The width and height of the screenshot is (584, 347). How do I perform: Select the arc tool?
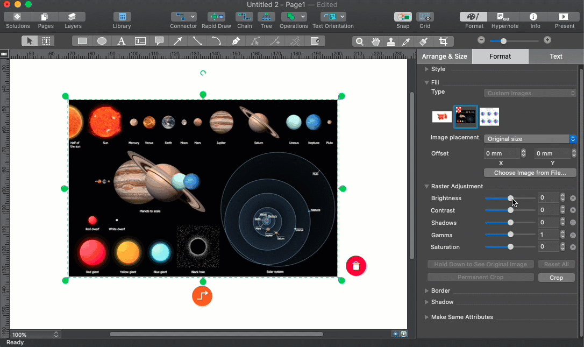(x=216, y=41)
